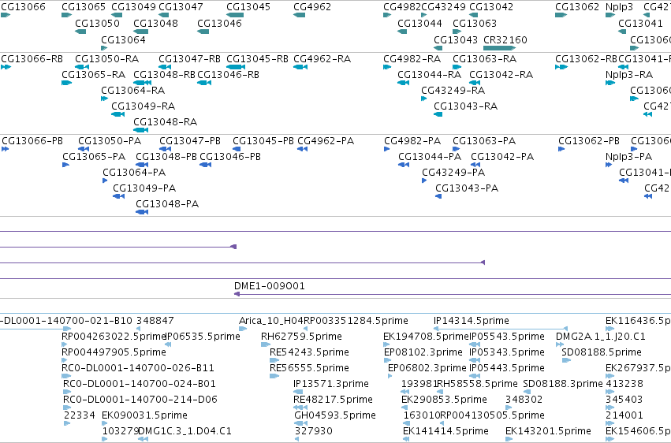Click the CG13064 gene label
The image size is (671, 443).
click(123, 39)
